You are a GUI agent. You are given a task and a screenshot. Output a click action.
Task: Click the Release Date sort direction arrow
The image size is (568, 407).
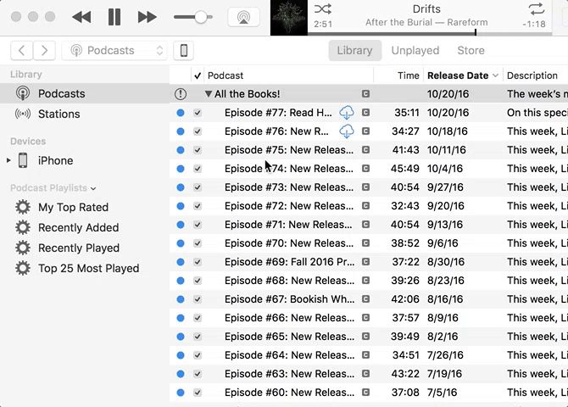click(x=496, y=75)
